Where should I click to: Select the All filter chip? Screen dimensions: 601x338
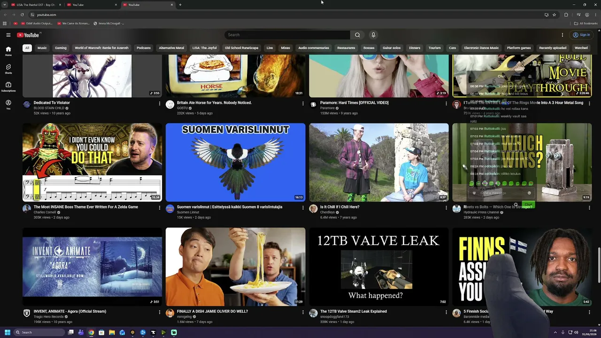(27, 48)
